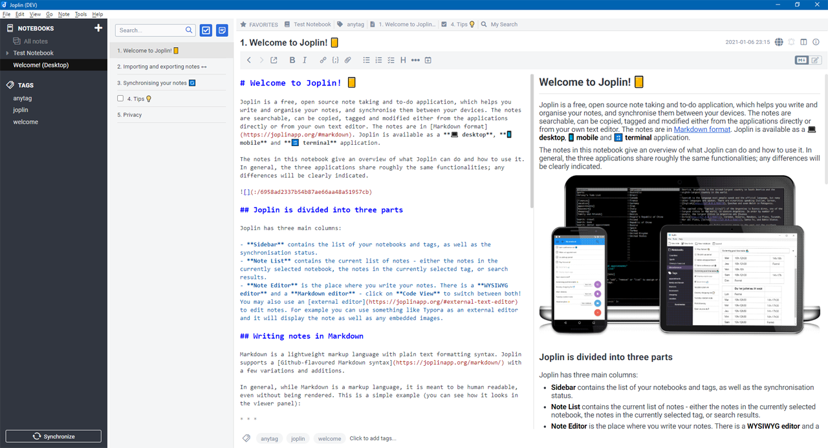Click the tag icon beside note tags

246,438
